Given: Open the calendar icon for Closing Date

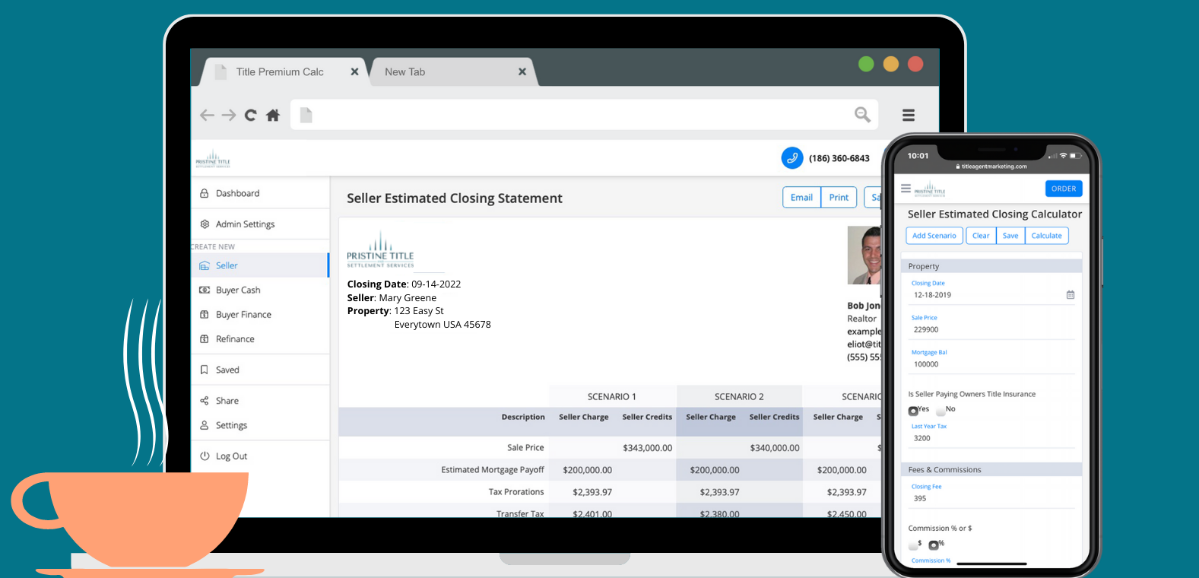Looking at the screenshot, I should (x=1071, y=295).
